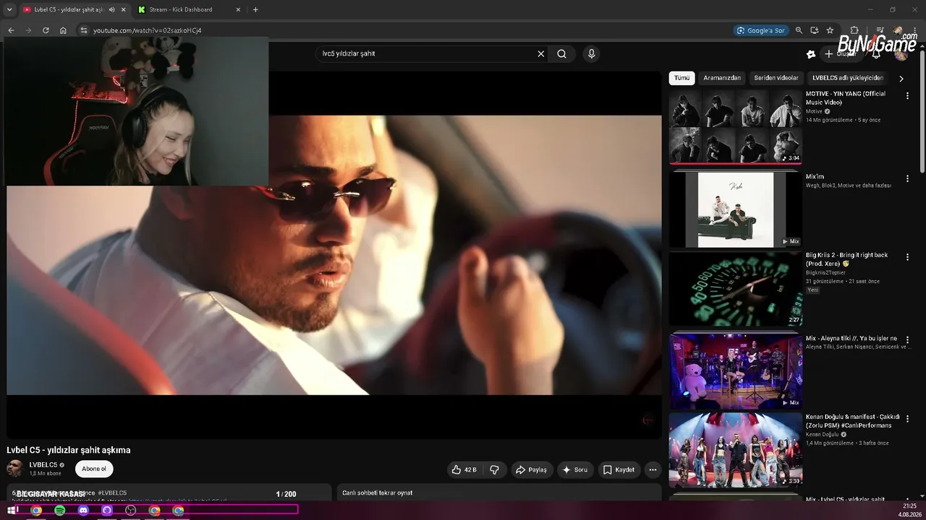
Task: Open the LVBELC5 channel name
Action: coord(43,465)
